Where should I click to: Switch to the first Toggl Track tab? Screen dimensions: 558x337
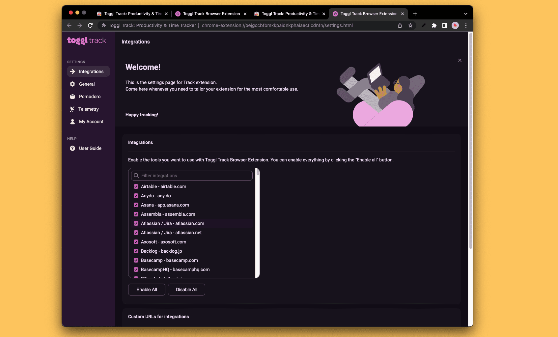(x=132, y=14)
